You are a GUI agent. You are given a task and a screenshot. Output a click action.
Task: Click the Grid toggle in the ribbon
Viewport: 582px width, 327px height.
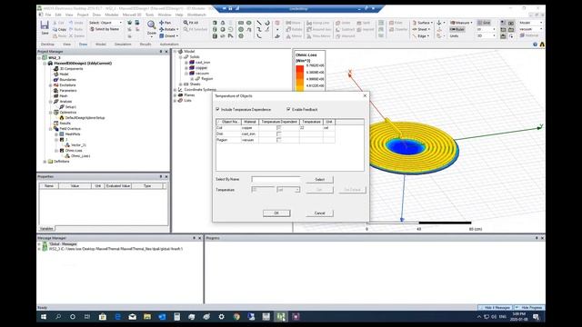coord(484,23)
